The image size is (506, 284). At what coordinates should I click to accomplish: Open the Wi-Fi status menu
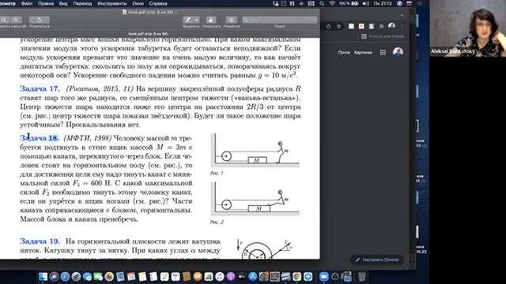coord(332,3)
